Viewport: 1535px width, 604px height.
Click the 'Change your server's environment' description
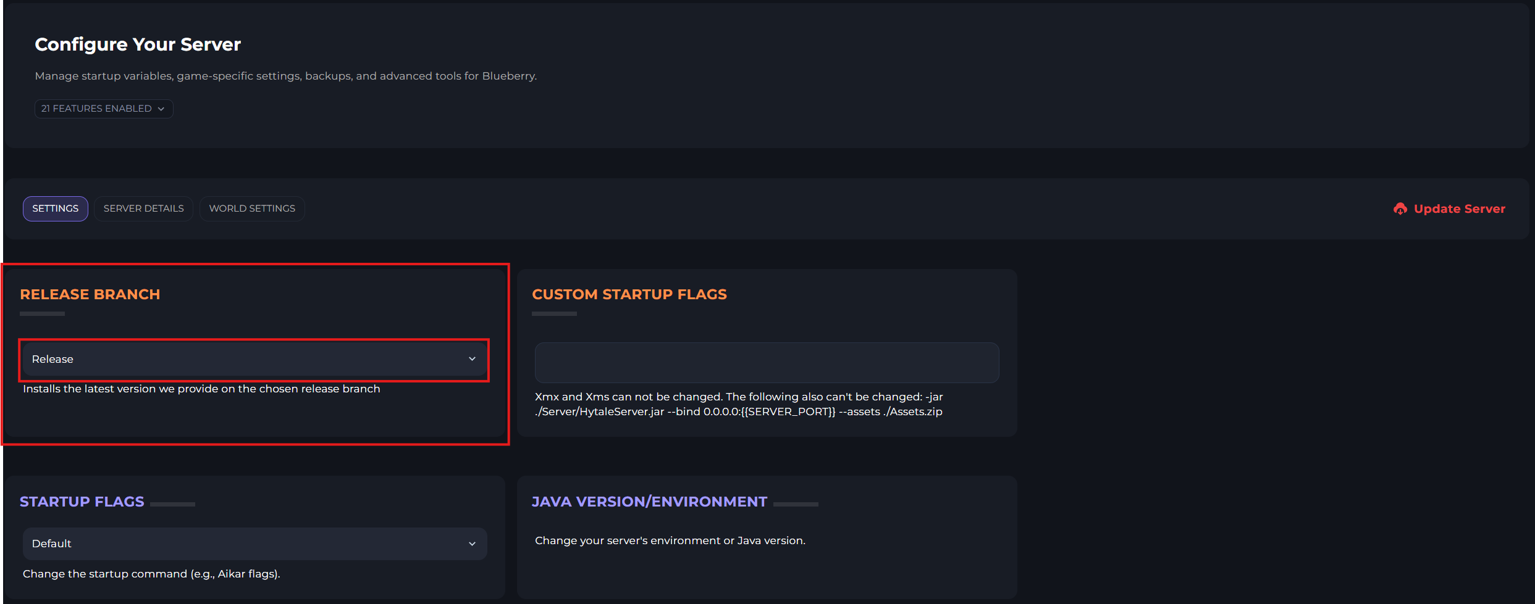coord(670,540)
